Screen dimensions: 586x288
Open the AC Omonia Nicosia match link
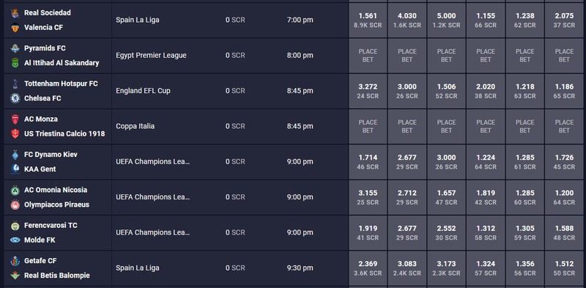point(56,190)
